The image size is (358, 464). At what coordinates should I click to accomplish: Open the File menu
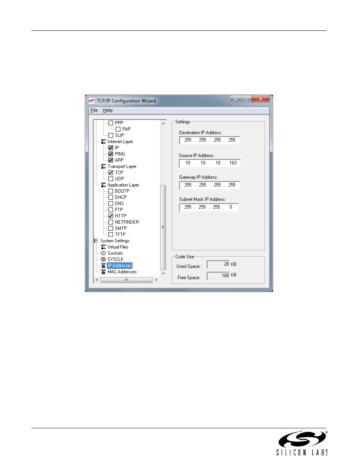pos(94,110)
